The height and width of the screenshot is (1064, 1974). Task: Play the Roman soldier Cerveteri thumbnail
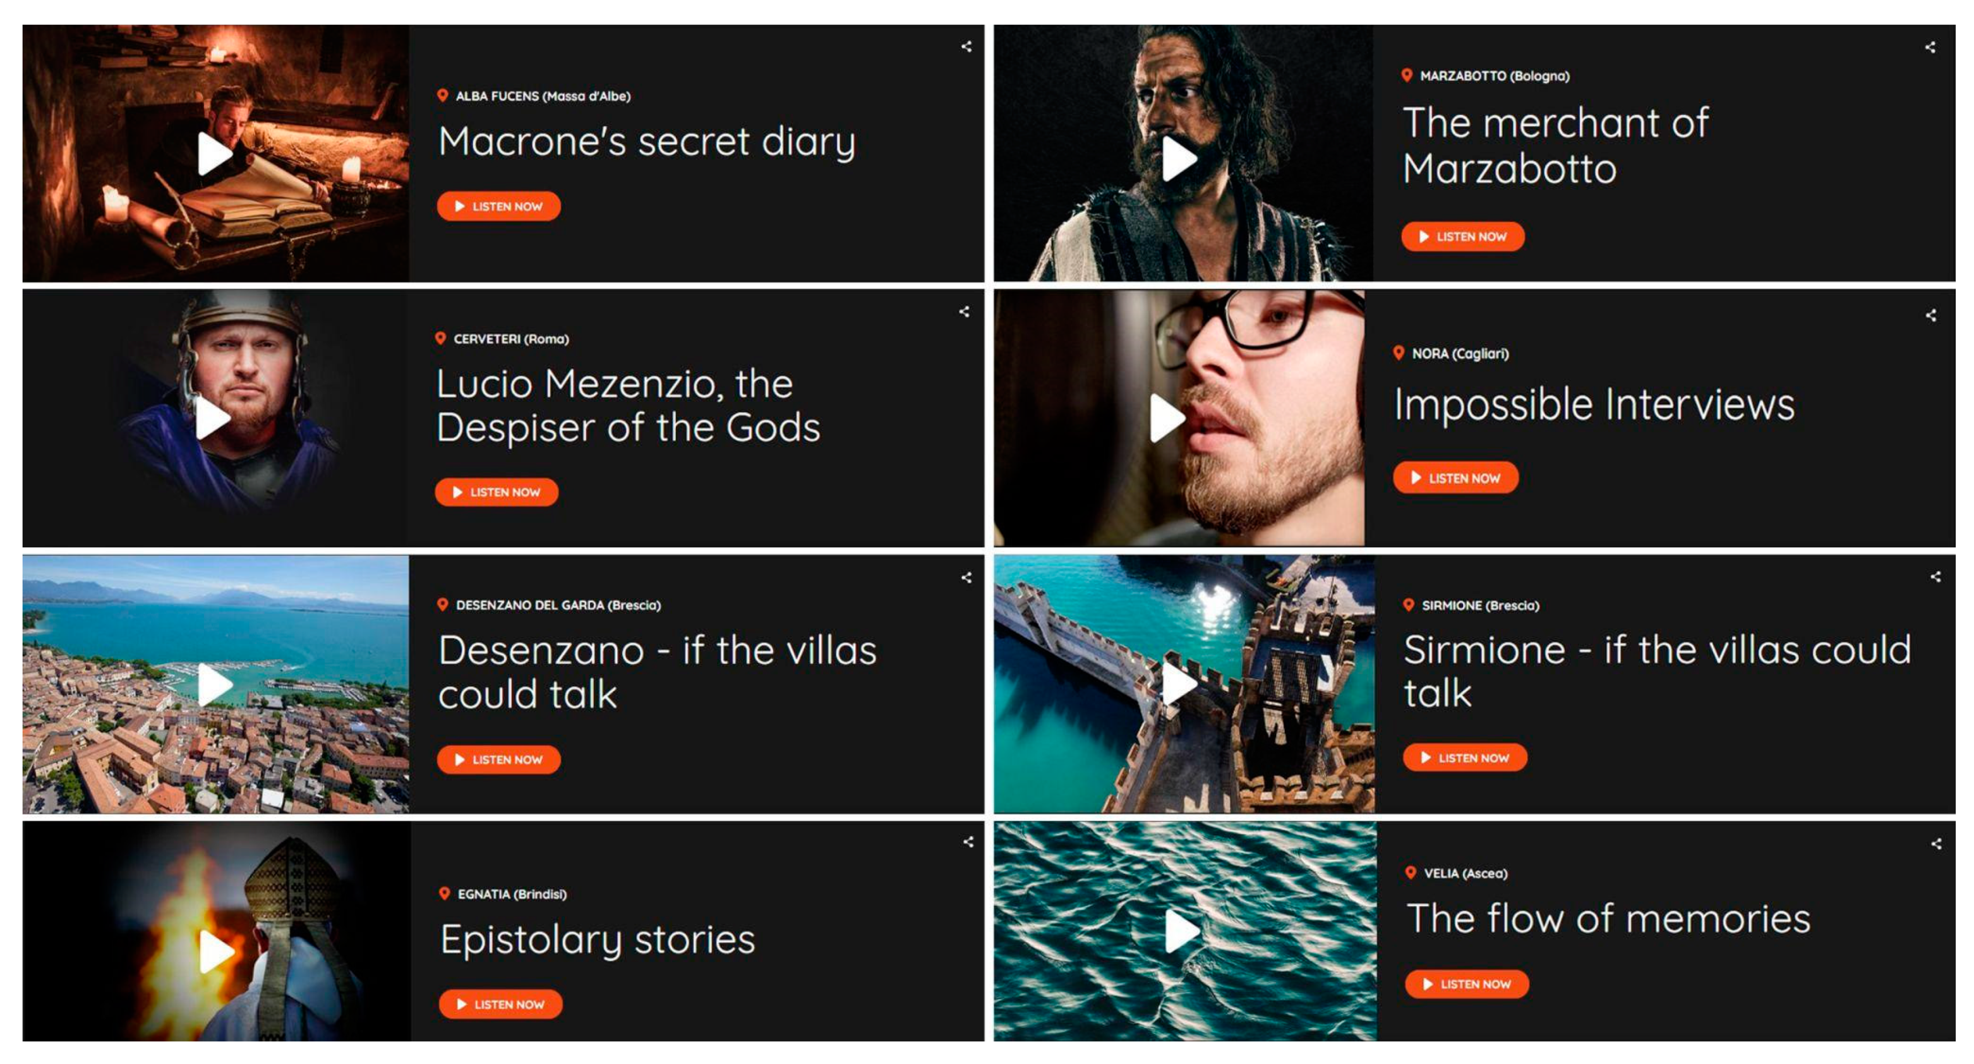click(212, 418)
